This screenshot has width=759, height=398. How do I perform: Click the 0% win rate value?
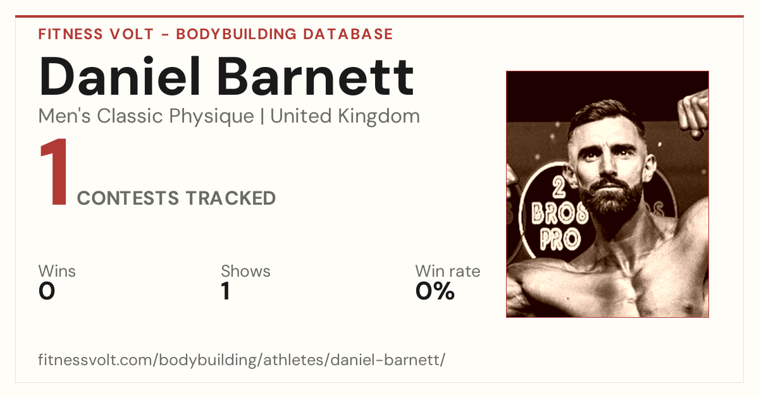tap(435, 291)
